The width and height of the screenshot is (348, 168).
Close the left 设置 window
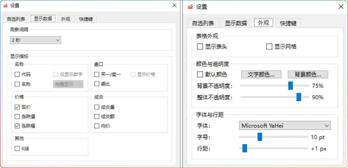175,5
